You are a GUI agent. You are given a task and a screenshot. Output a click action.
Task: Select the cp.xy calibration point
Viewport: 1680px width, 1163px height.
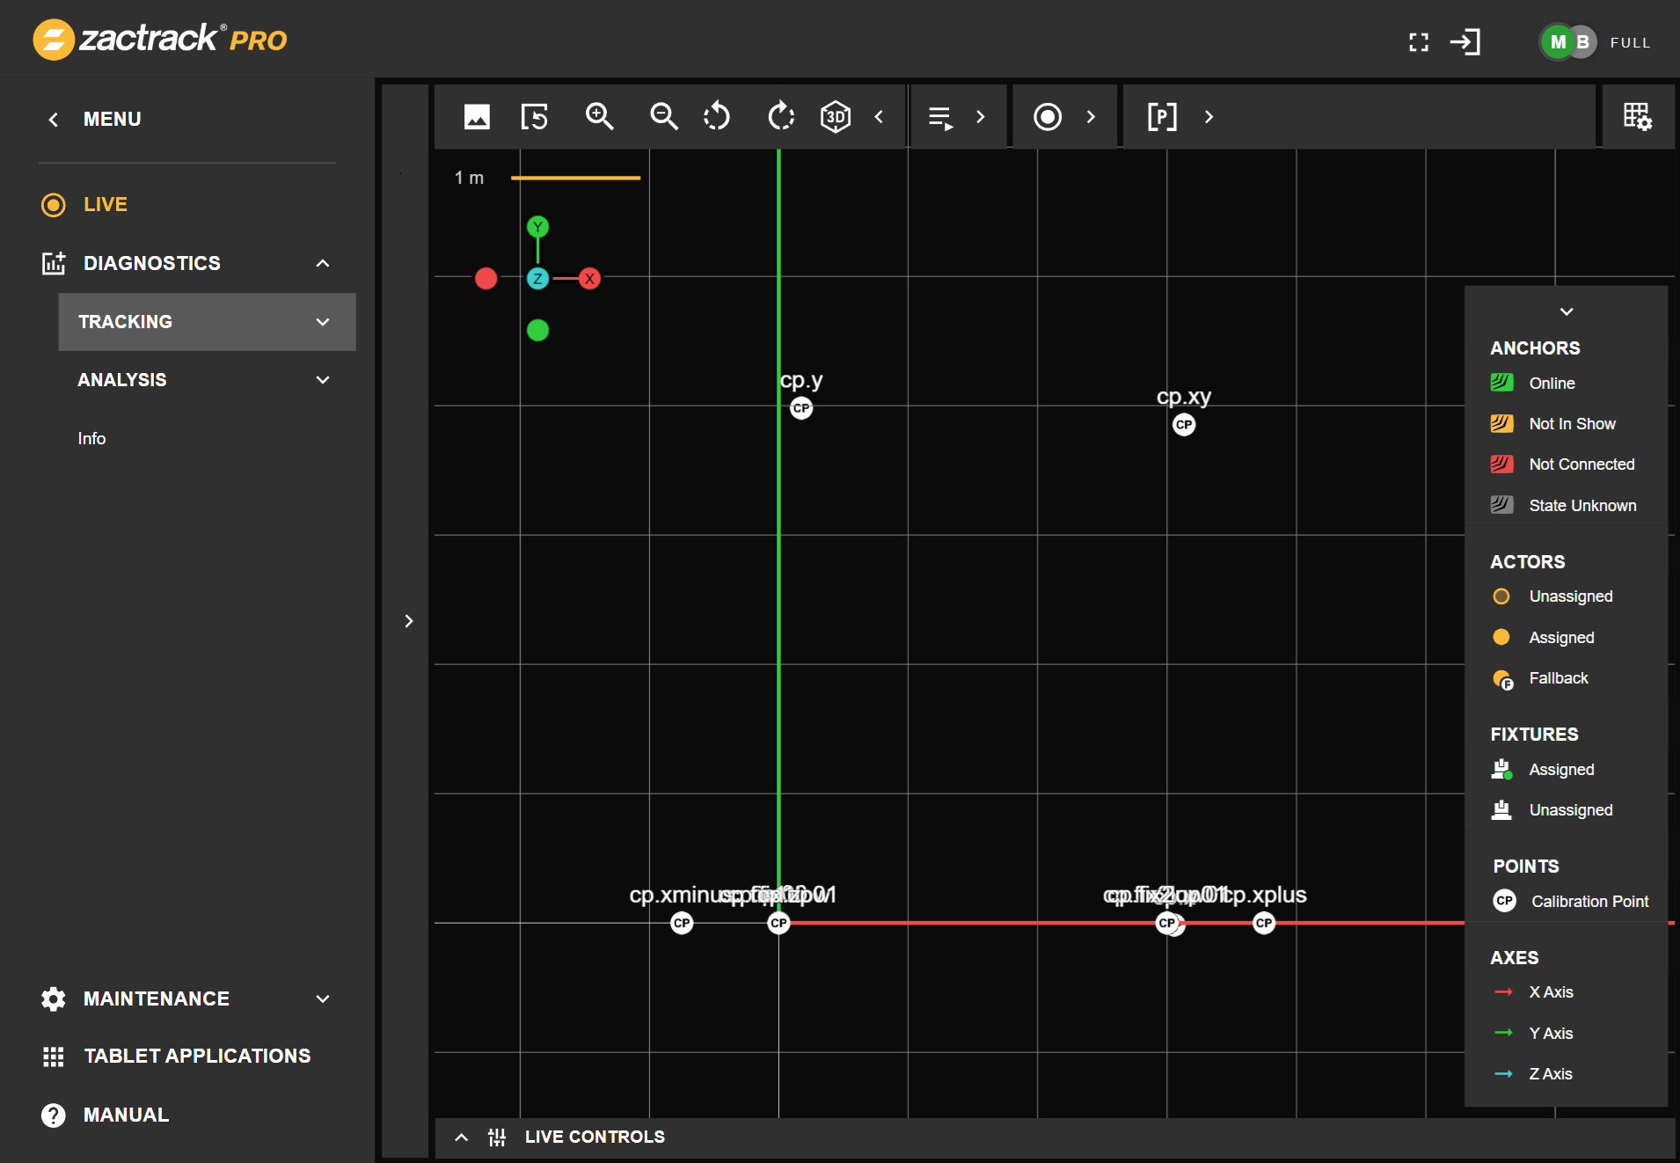point(1184,425)
